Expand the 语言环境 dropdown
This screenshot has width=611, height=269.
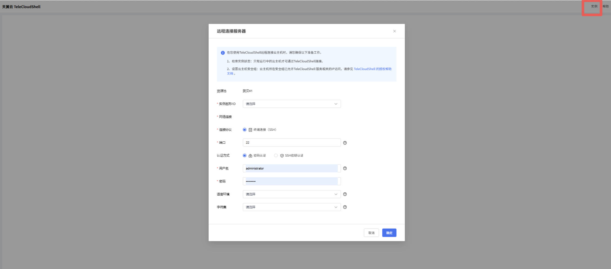(x=292, y=194)
